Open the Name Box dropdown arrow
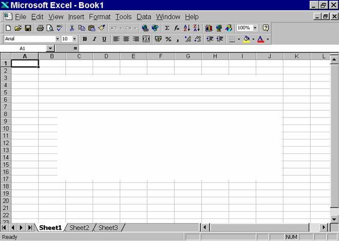Image resolution: width=339 pixels, height=241 pixels. [x=50, y=48]
